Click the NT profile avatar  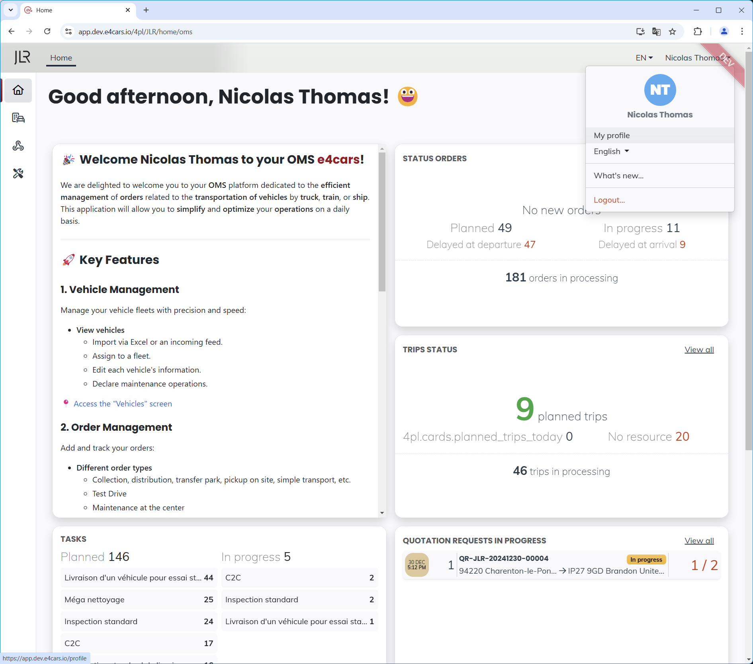tap(660, 90)
